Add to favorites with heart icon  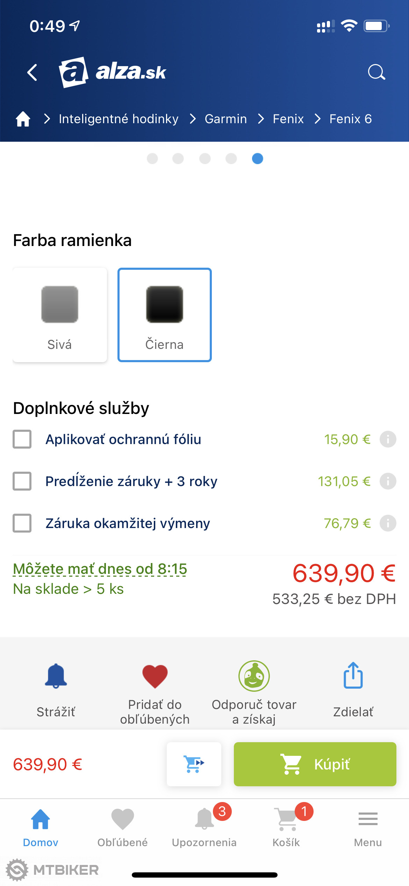[155, 676]
